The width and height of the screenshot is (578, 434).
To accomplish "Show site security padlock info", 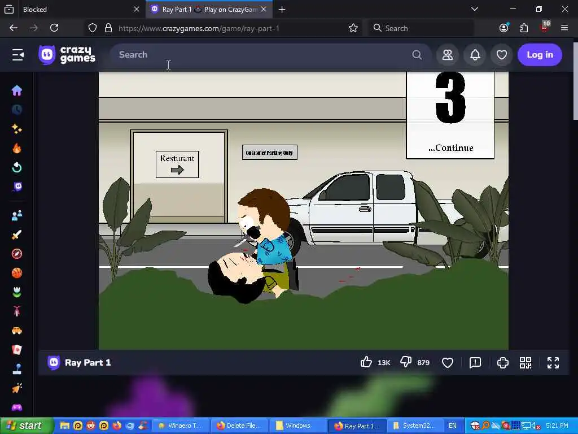I will click(108, 28).
